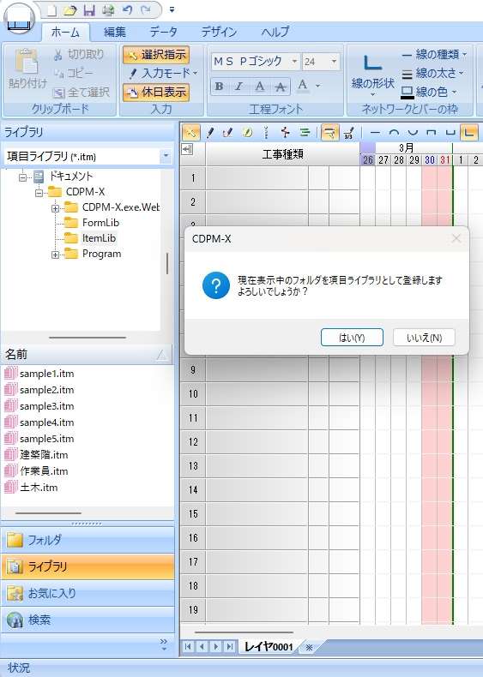Expand the Program folder node
Viewport: 483px width, 677px height.
coord(56,255)
